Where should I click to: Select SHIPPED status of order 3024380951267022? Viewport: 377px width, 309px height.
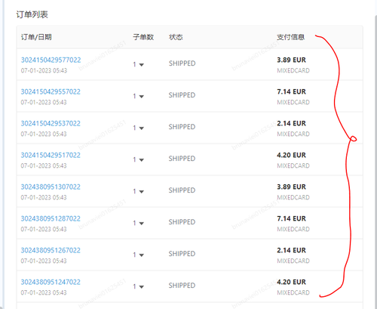click(x=182, y=254)
